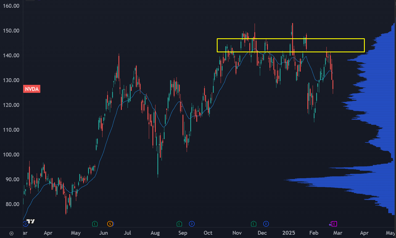
Task: Click the TradingView logo
Action: 31,221
